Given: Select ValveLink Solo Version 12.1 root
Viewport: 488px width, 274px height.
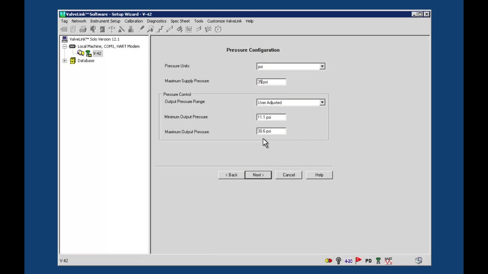Looking at the screenshot, I should pyautogui.click(x=94, y=39).
